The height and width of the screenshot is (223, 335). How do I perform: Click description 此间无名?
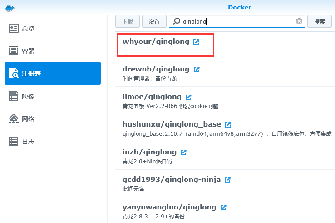point(133,189)
